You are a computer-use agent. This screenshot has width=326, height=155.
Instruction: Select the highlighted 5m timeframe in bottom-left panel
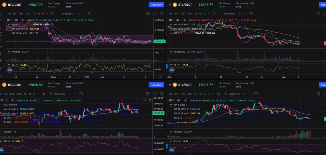point(6,94)
